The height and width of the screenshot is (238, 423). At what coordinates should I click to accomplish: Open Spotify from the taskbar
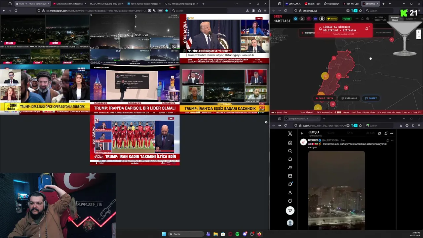237,234
